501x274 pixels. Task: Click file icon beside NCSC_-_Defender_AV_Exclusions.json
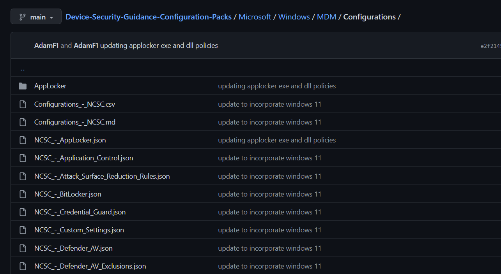pyautogui.click(x=23, y=266)
